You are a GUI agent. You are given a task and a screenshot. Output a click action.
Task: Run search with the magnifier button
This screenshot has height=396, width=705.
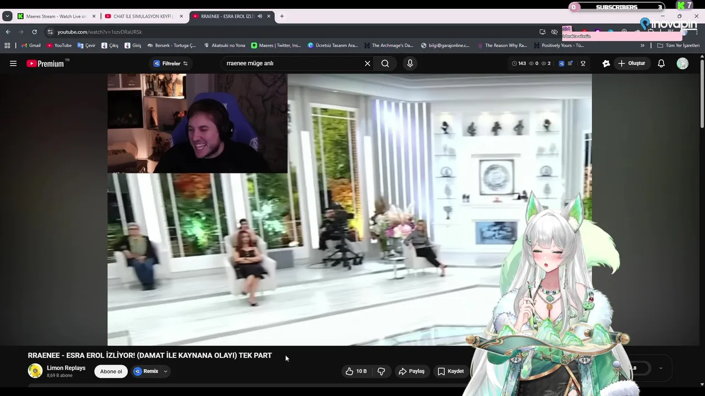coord(385,63)
